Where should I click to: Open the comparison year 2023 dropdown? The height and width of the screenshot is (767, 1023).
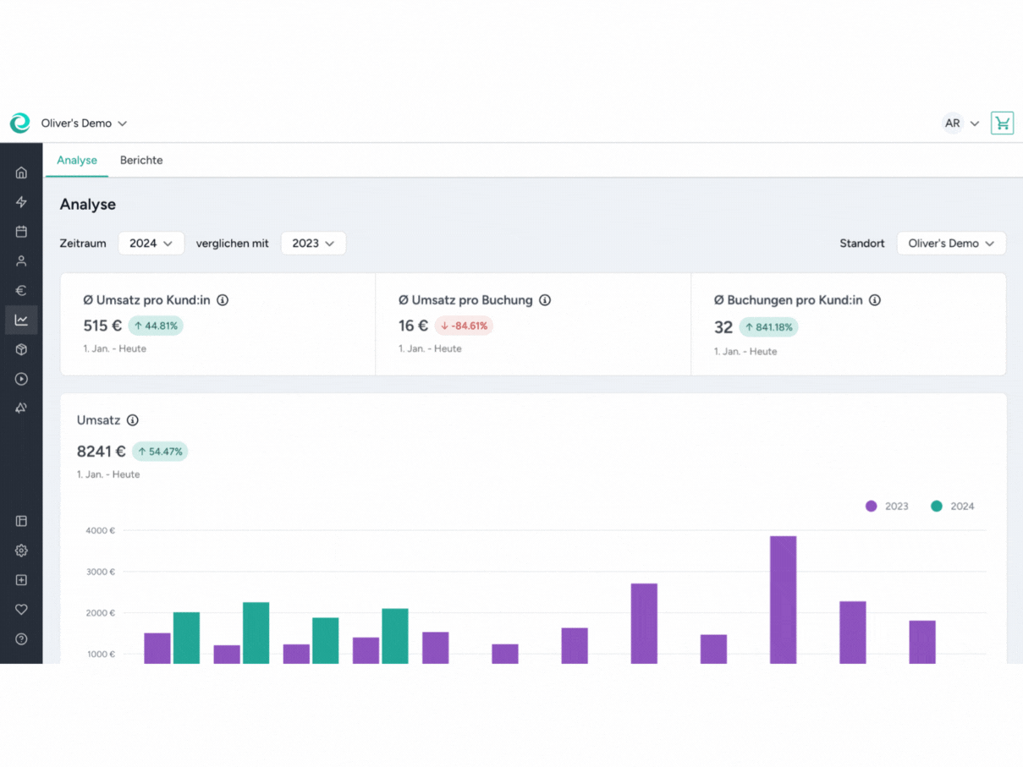(313, 244)
